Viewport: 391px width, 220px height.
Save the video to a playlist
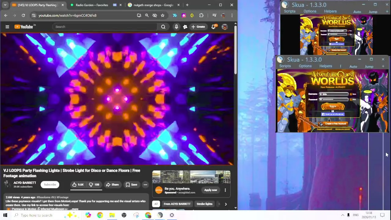(131, 185)
